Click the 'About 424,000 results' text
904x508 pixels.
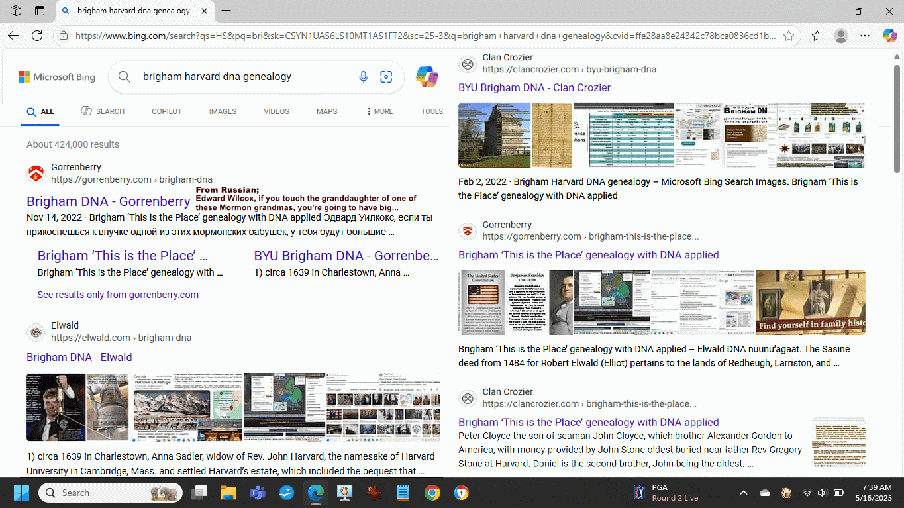(73, 144)
